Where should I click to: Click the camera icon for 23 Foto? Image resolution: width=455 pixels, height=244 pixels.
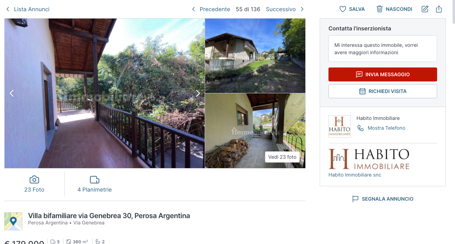tap(34, 180)
